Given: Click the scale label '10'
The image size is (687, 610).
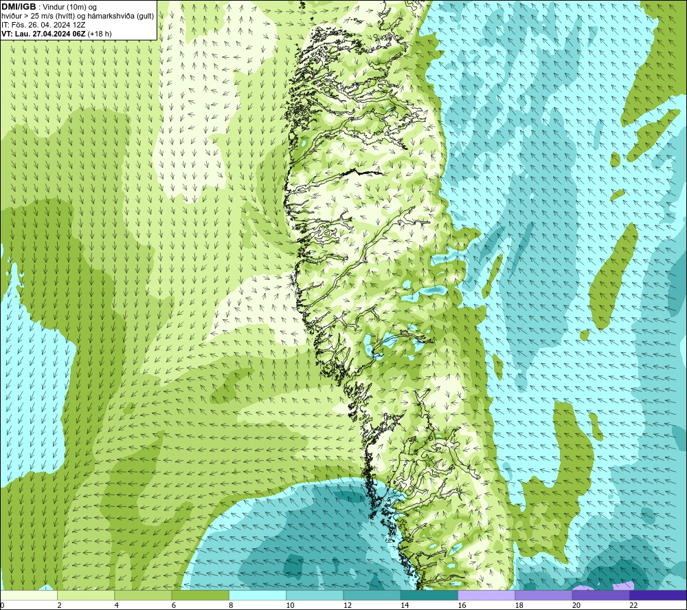Looking at the screenshot, I should click(x=290, y=605).
